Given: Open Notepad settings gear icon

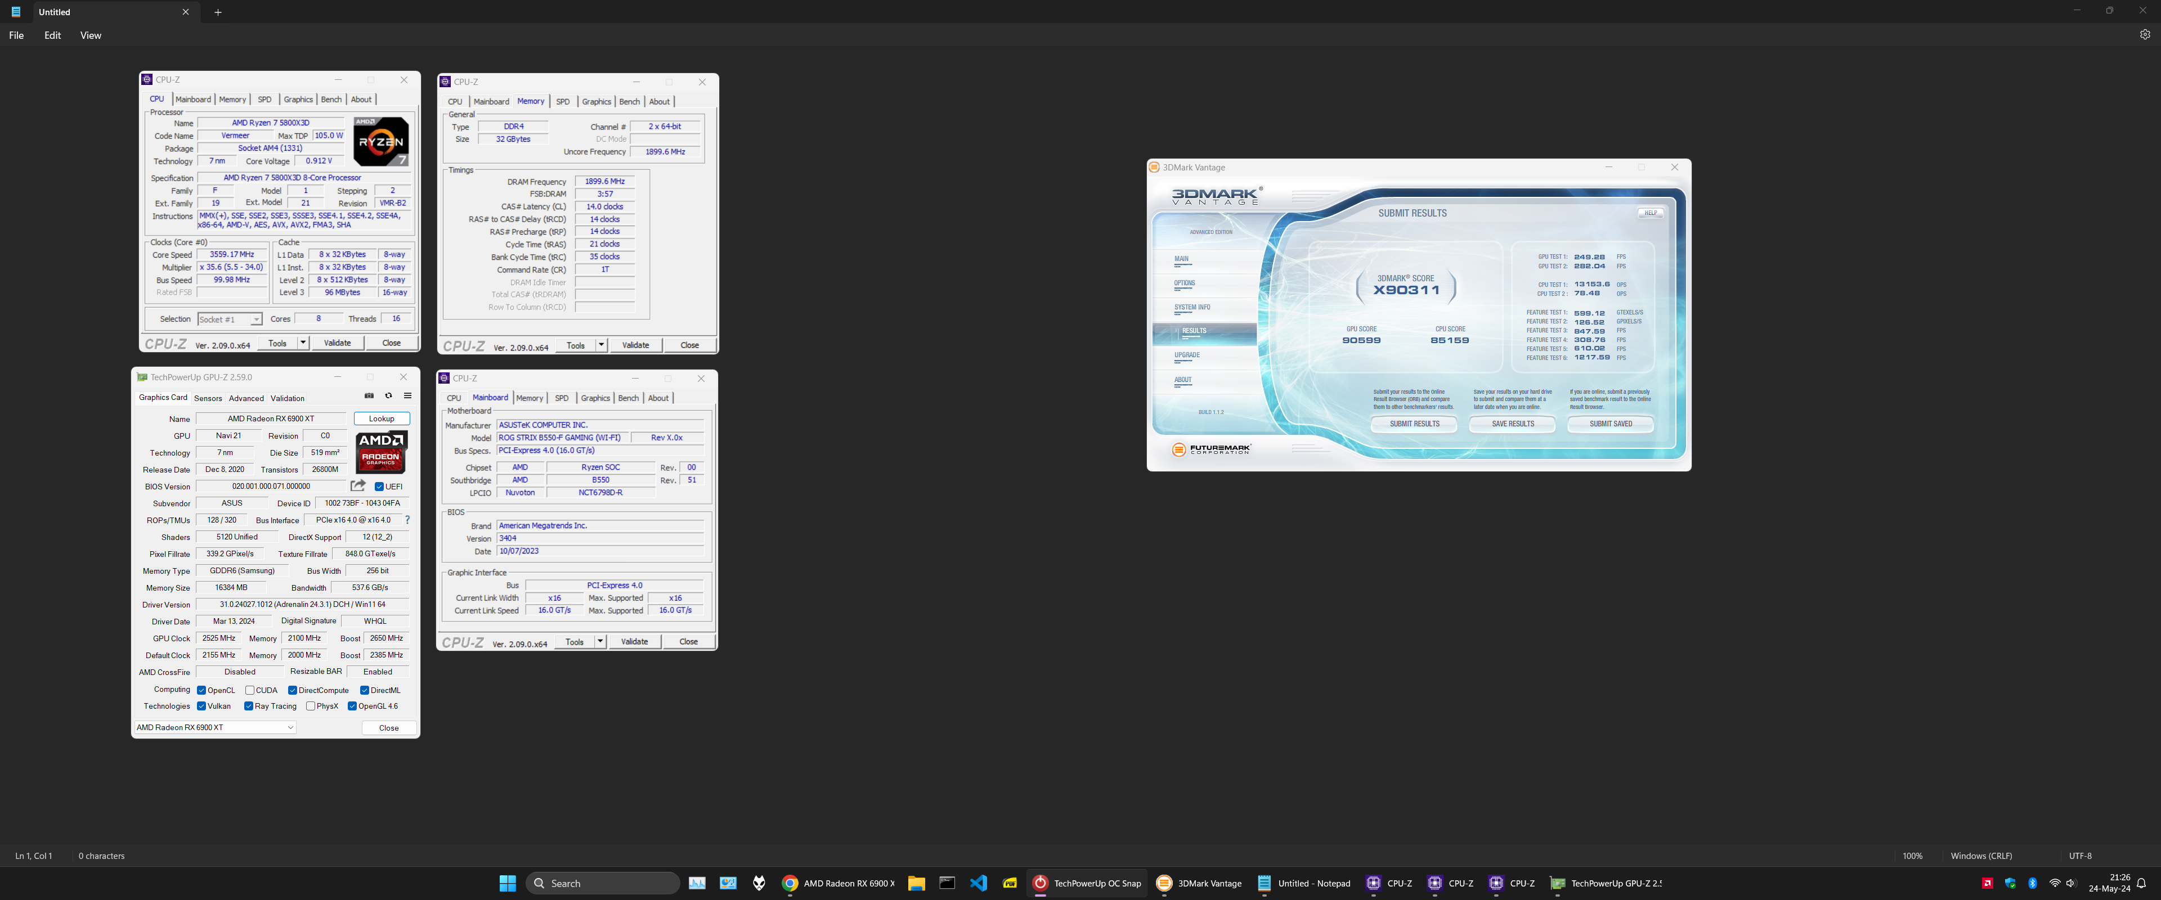Looking at the screenshot, I should [2144, 35].
